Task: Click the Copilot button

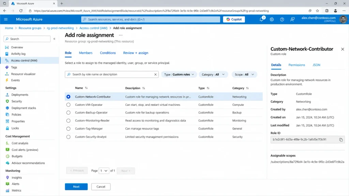Action: click(x=234, y=19)
